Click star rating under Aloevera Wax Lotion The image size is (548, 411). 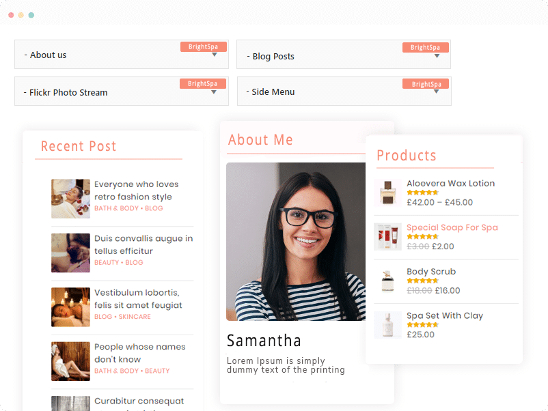point(422,193)
